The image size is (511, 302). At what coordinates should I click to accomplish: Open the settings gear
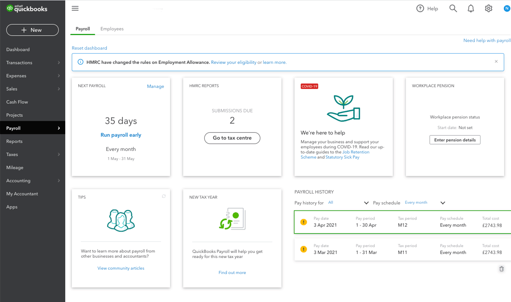pos(489,8)
